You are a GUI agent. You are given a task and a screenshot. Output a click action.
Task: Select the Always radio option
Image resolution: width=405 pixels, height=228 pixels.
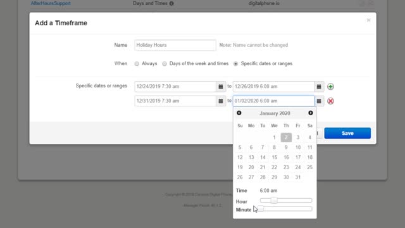click(137, 64)
